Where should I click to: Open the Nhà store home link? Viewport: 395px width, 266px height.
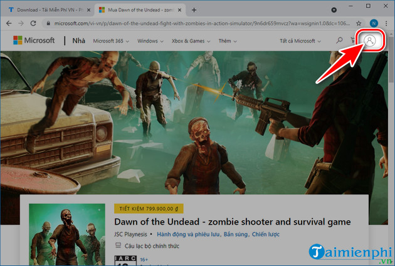(78, 41)
